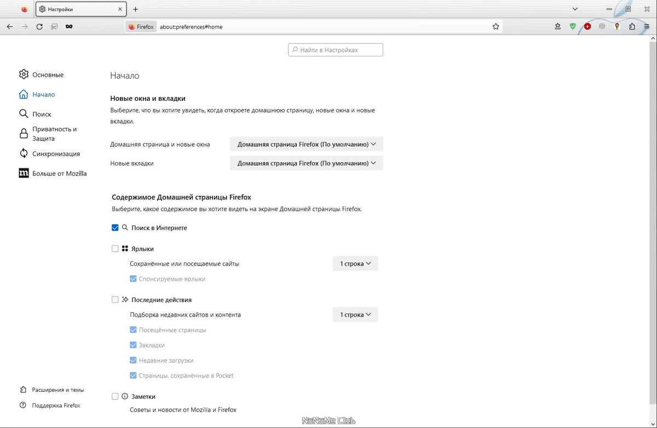The image size is (657, 428).
Task: Click the Приватность padlock icon
Action: [24, 134]
